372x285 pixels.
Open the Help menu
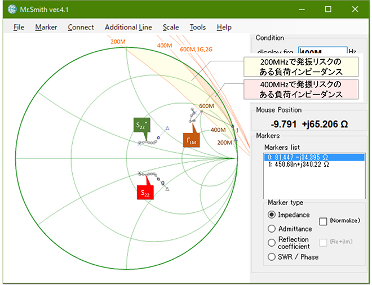224,27
